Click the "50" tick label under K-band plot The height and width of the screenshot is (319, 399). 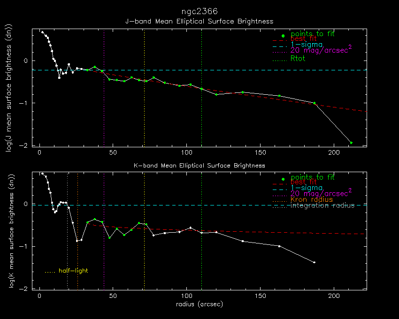click(x=113, y=296)
